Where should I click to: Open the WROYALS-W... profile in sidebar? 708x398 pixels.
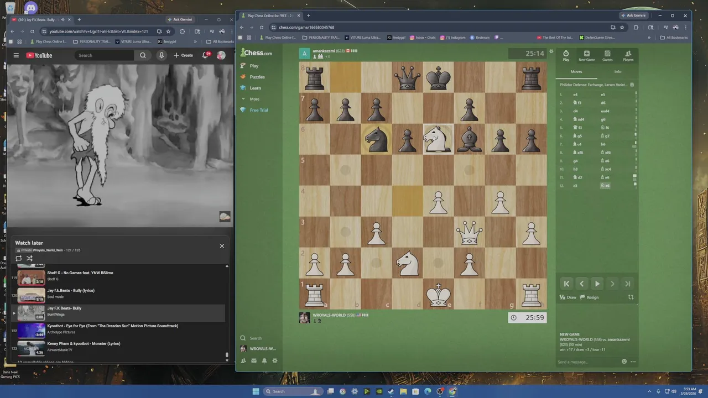point(258,349)
